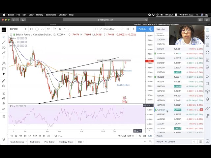Select EURJPY in the watchlist
This screenshot has height=158, width=211.
click(161, 49)
